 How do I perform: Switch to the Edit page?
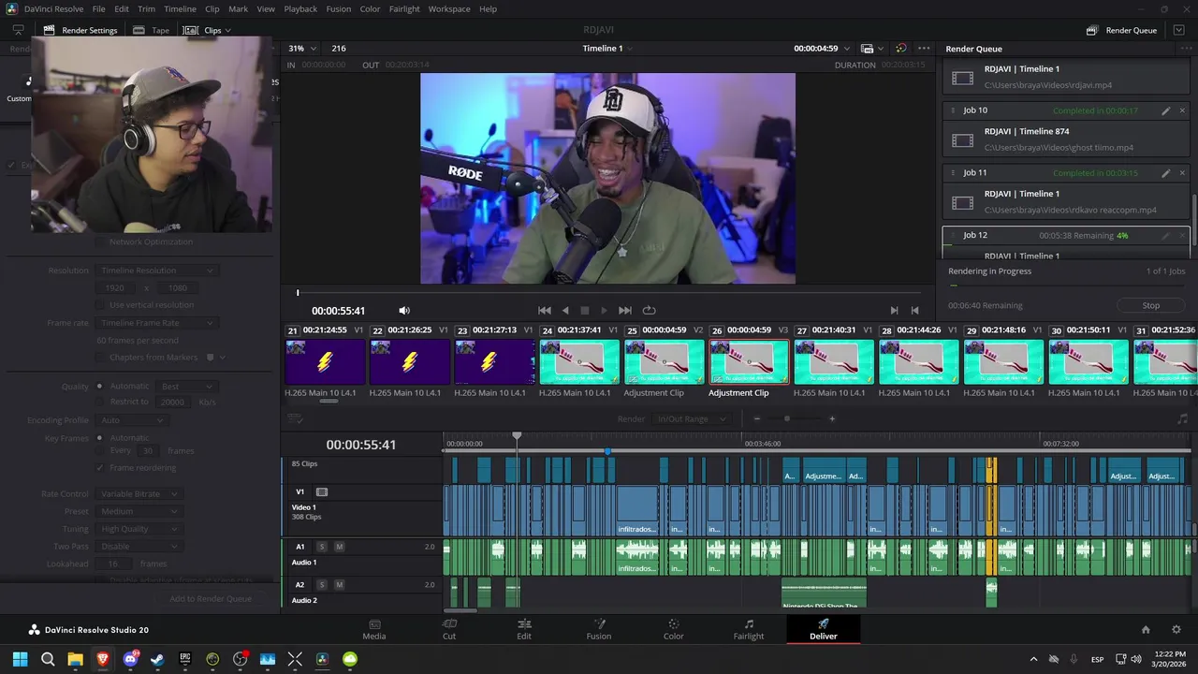[x=524, y=629]
